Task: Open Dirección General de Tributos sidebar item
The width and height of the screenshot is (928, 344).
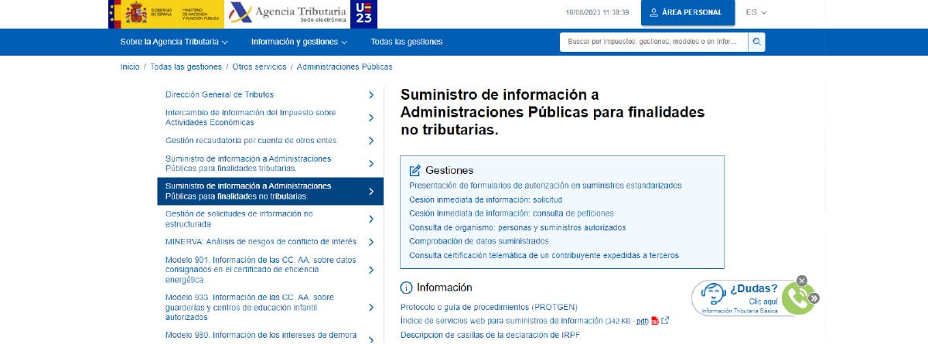Action: tap(220, 94)
